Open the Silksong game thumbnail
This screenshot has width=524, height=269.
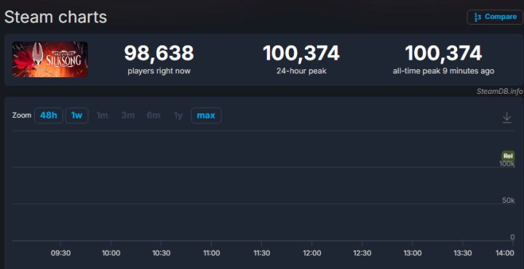point(50,60)
